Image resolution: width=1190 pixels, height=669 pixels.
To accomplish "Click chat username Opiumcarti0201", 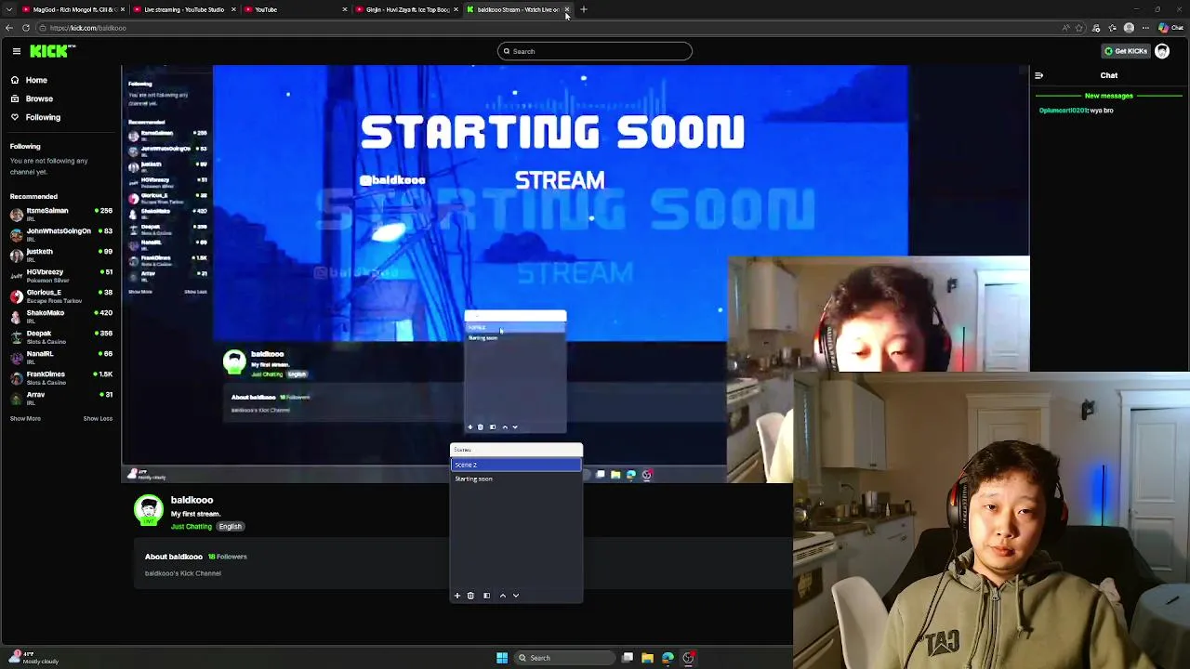I will pyautogui.click(x=1063, y=111).
